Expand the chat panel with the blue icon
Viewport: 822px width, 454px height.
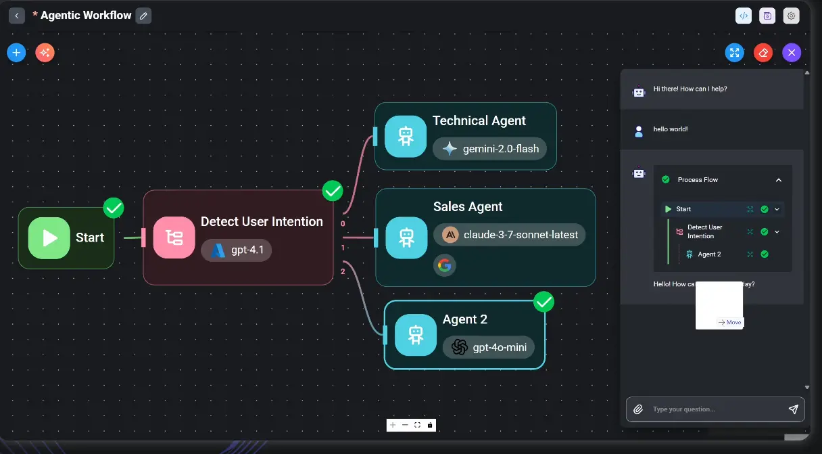point(735,53)
